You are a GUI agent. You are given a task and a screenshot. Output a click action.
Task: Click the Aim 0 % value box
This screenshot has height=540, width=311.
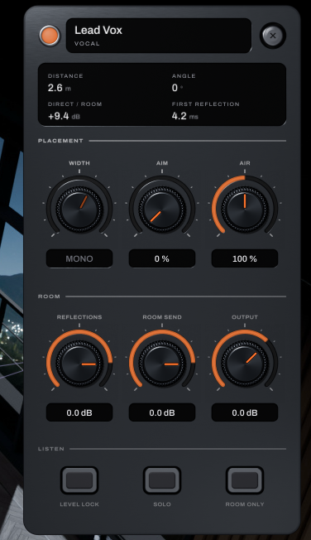point(162,258)
